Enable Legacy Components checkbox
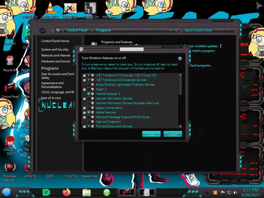 (89, 108)
